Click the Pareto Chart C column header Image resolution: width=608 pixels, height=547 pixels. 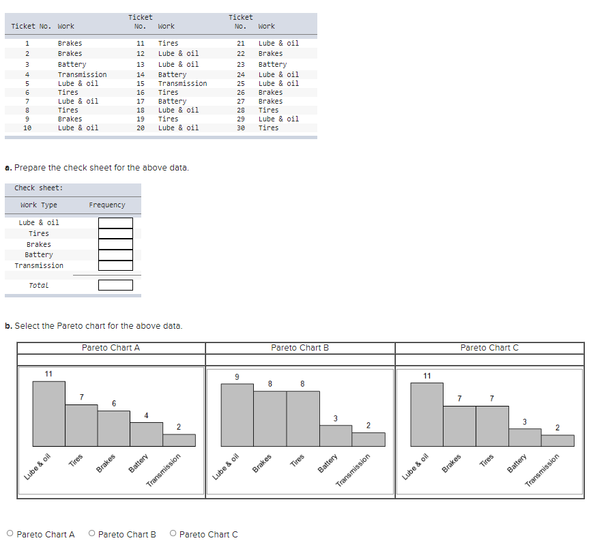489,348
